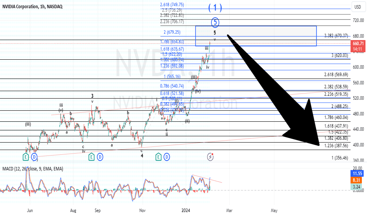Click the 2024 label on time axis
Screen dimensions: 367x216
coord(186,211)
